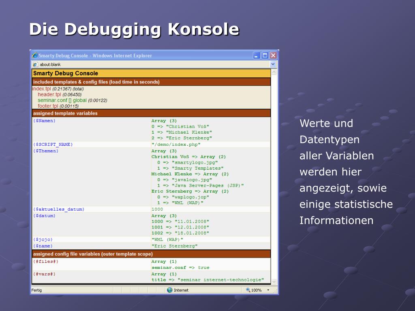Select the header.tpl entry

coord(49,94)
